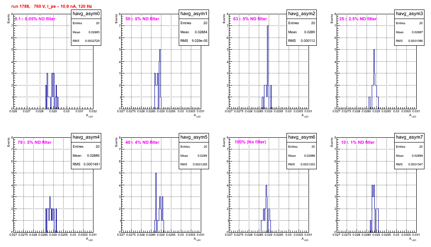Select the havg_asym0 stats title
The height and width of the screenshot is (247, 431).
click(x=86, y=14)
